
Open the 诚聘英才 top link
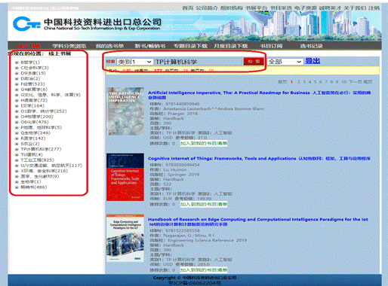(330, 8)
